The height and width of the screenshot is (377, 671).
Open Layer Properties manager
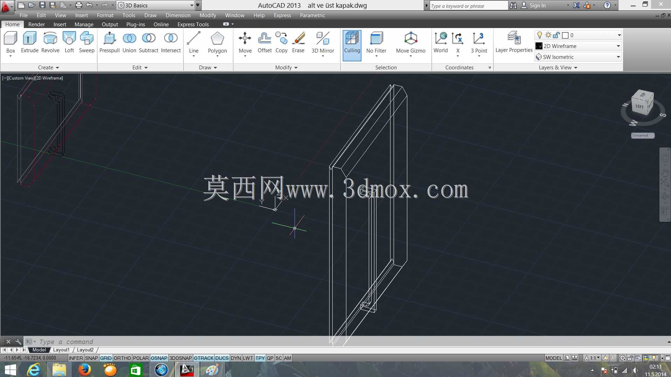click(x=514, y=43)
